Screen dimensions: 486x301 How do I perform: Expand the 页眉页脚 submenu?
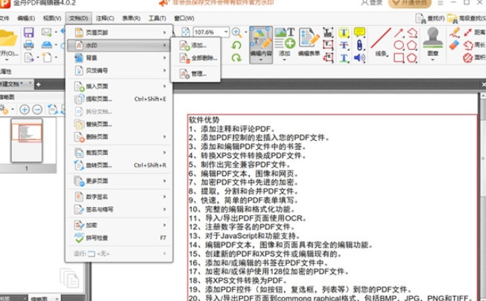119,33
